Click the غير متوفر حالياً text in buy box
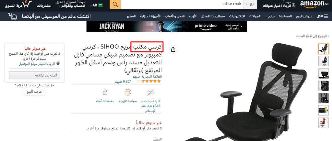 click(x=34, y=49)
